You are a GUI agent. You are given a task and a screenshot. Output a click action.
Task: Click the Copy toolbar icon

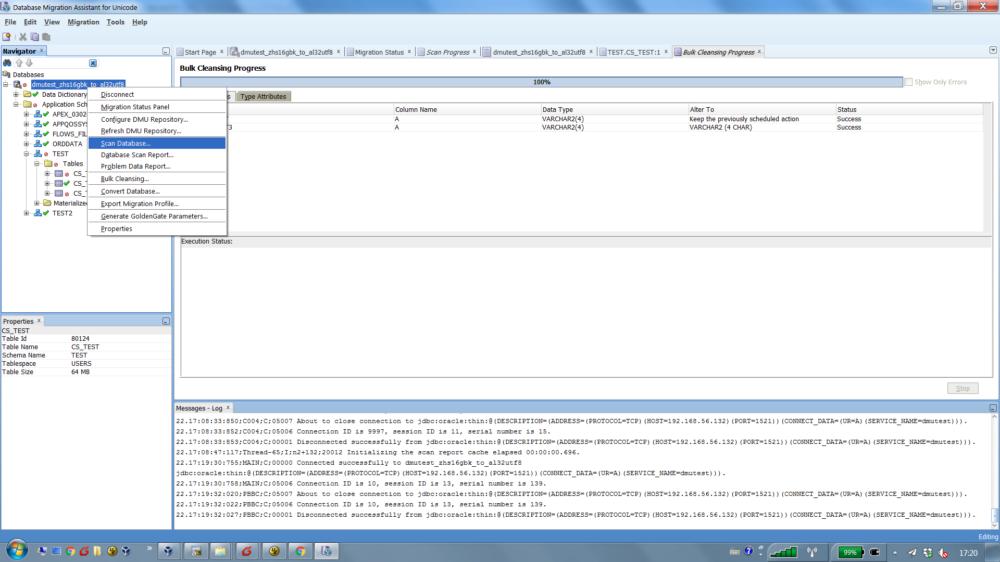[35, 37]
